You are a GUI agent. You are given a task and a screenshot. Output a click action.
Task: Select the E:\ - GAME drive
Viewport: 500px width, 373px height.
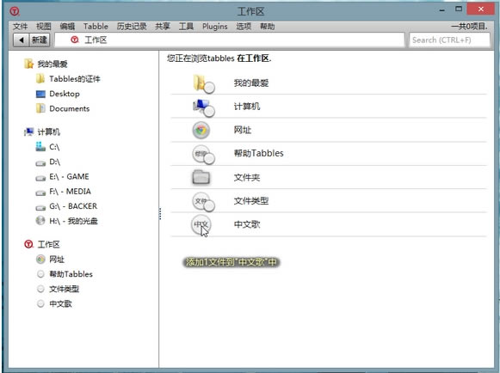(62, 176)
